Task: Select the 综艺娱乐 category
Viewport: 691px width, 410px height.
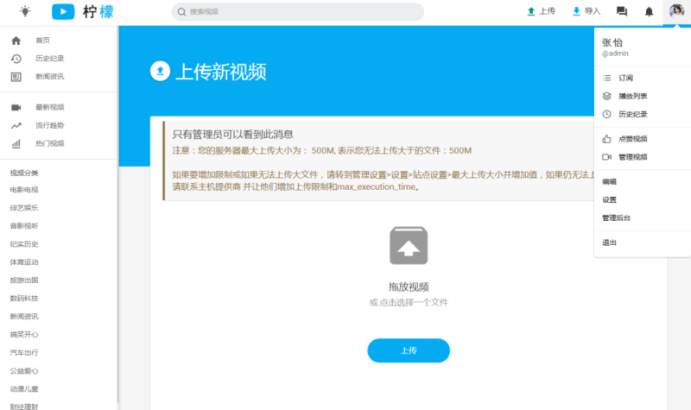Action: point(24,207)
